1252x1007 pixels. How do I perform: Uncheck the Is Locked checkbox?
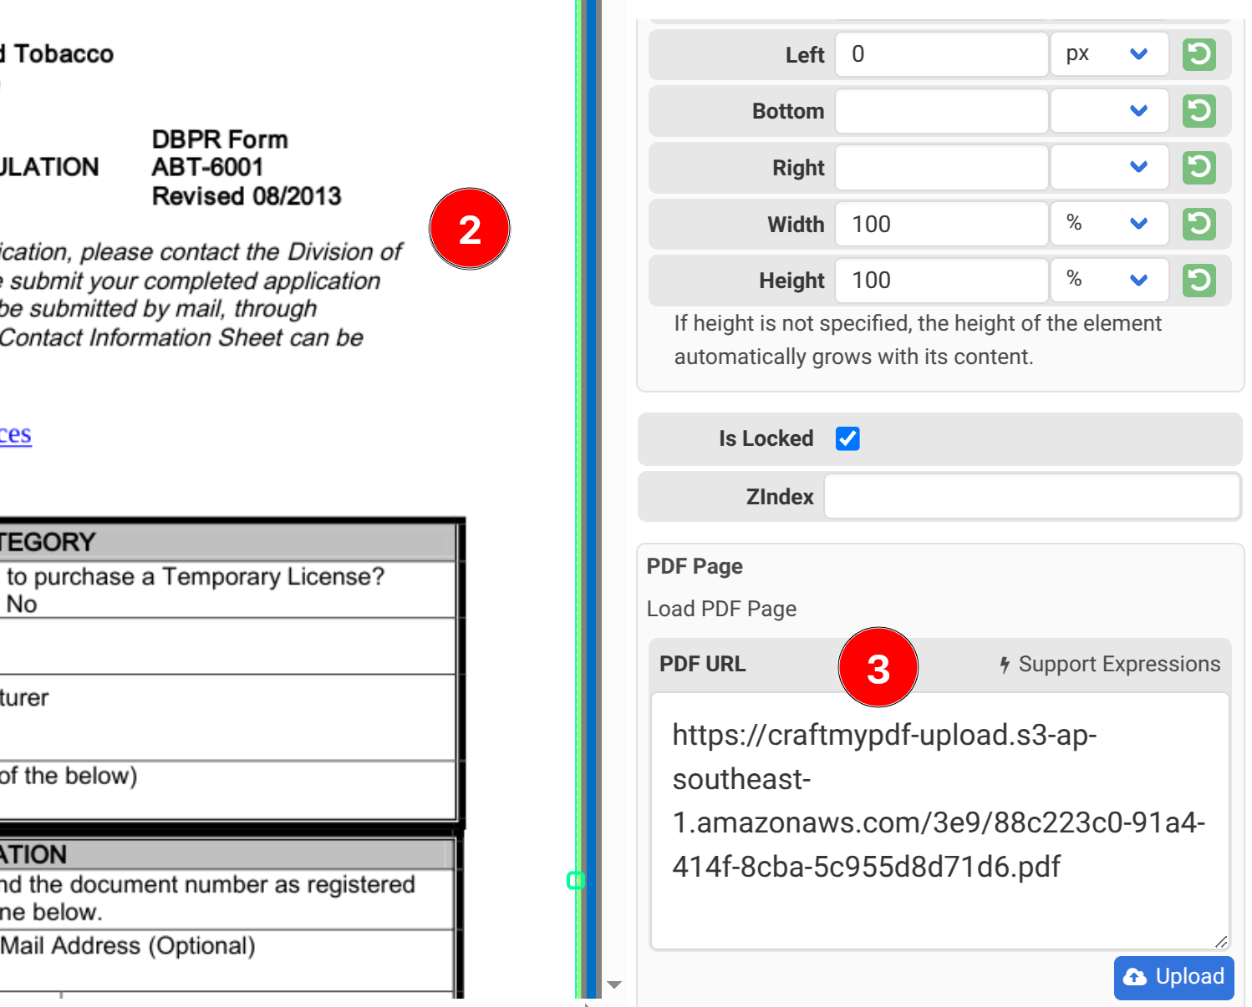tap(847, 438)
